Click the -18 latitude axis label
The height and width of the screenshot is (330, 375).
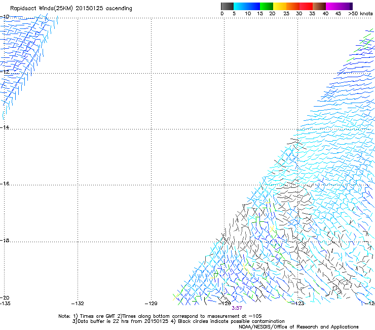click(5, 240)
